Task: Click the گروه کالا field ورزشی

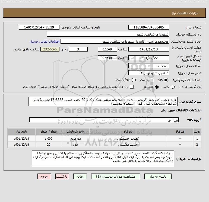Action: pos(104,120)
